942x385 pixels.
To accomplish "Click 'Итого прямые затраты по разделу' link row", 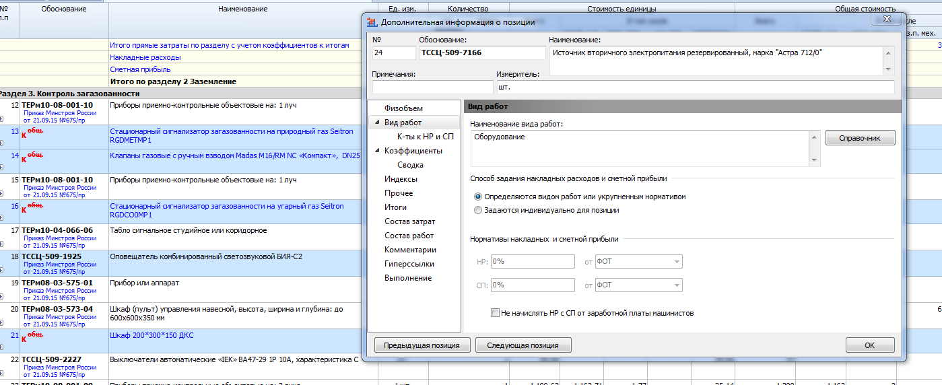I will [230, 45].
